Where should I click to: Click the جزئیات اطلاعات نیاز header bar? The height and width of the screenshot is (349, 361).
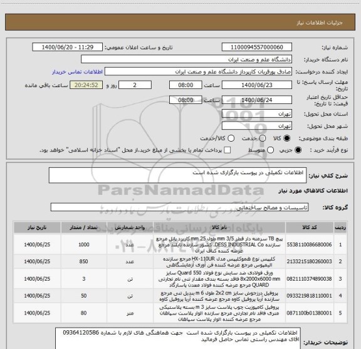(180, 23)
